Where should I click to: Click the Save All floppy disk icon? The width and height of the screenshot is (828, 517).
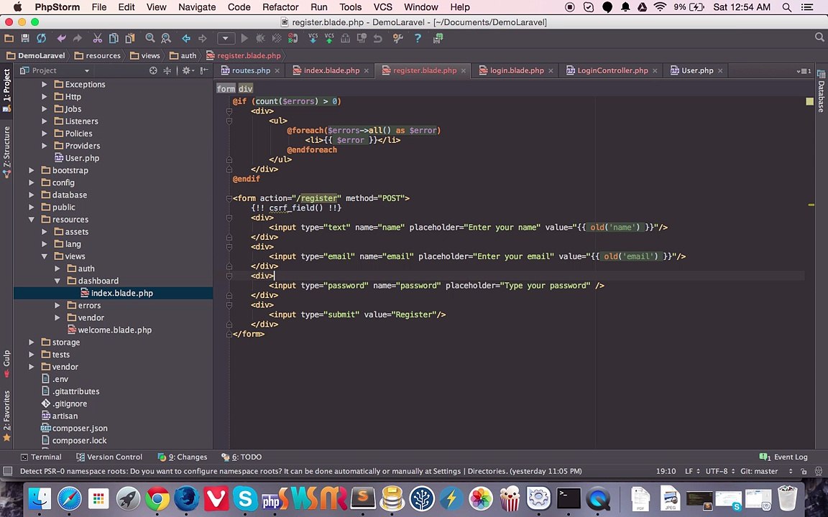pyautogui.click(x=24, y=38)
